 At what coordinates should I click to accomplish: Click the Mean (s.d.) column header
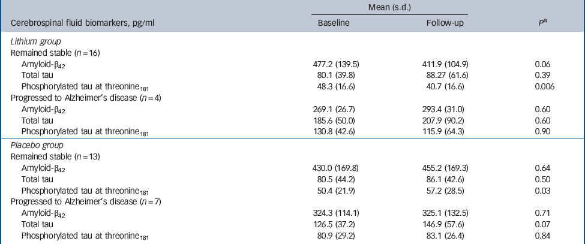pyautogui.click(x=390, y=7)
